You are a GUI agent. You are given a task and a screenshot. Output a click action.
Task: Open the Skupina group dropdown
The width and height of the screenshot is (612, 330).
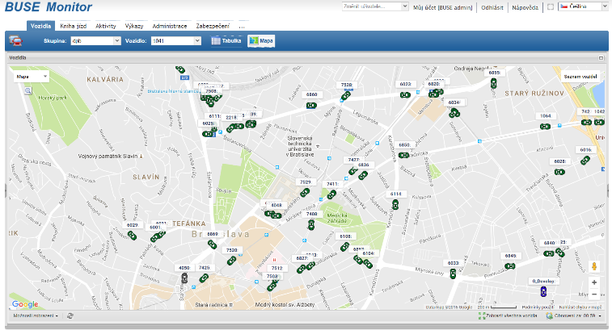coord(95,40)
